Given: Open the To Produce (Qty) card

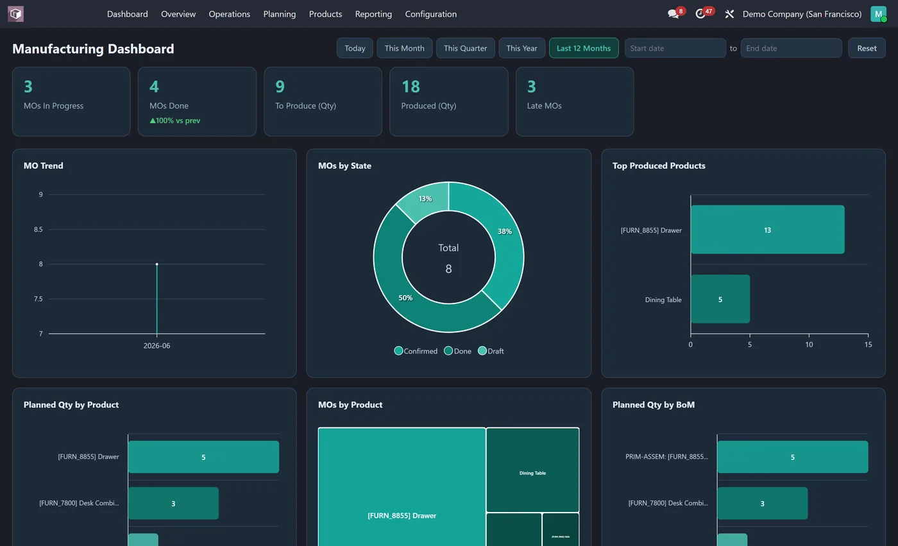Looking at the screenshot, I should point(323,101).
